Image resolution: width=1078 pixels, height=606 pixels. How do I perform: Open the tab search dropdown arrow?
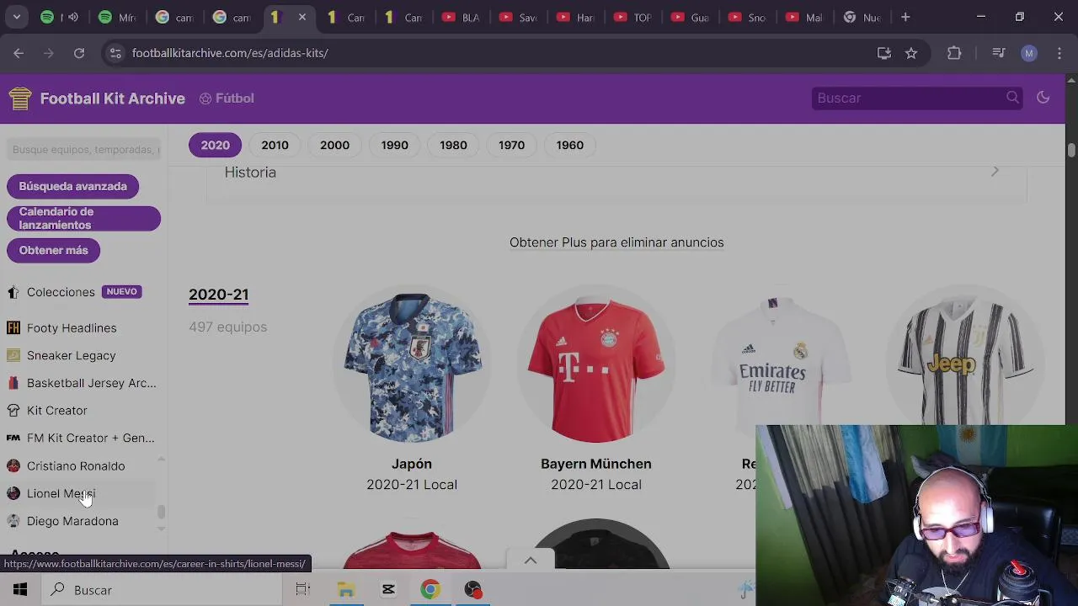(16, 17)
